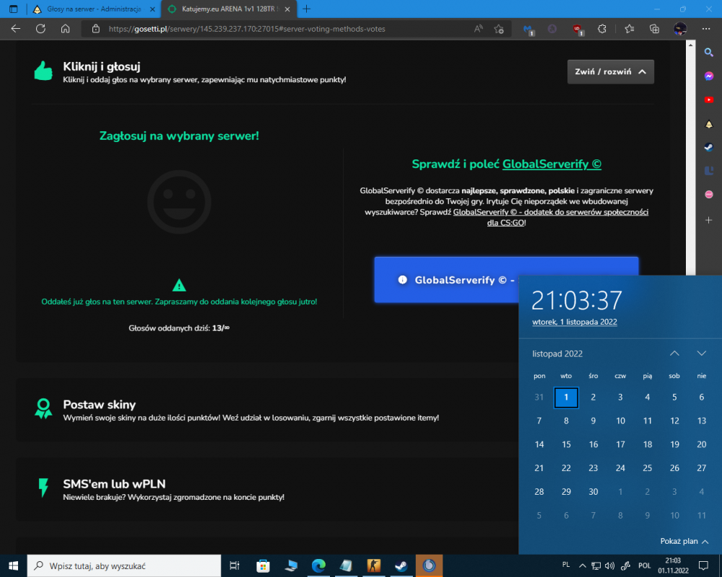
Task: Open the tab actions menu icon
Action: (x=13, y=9)
